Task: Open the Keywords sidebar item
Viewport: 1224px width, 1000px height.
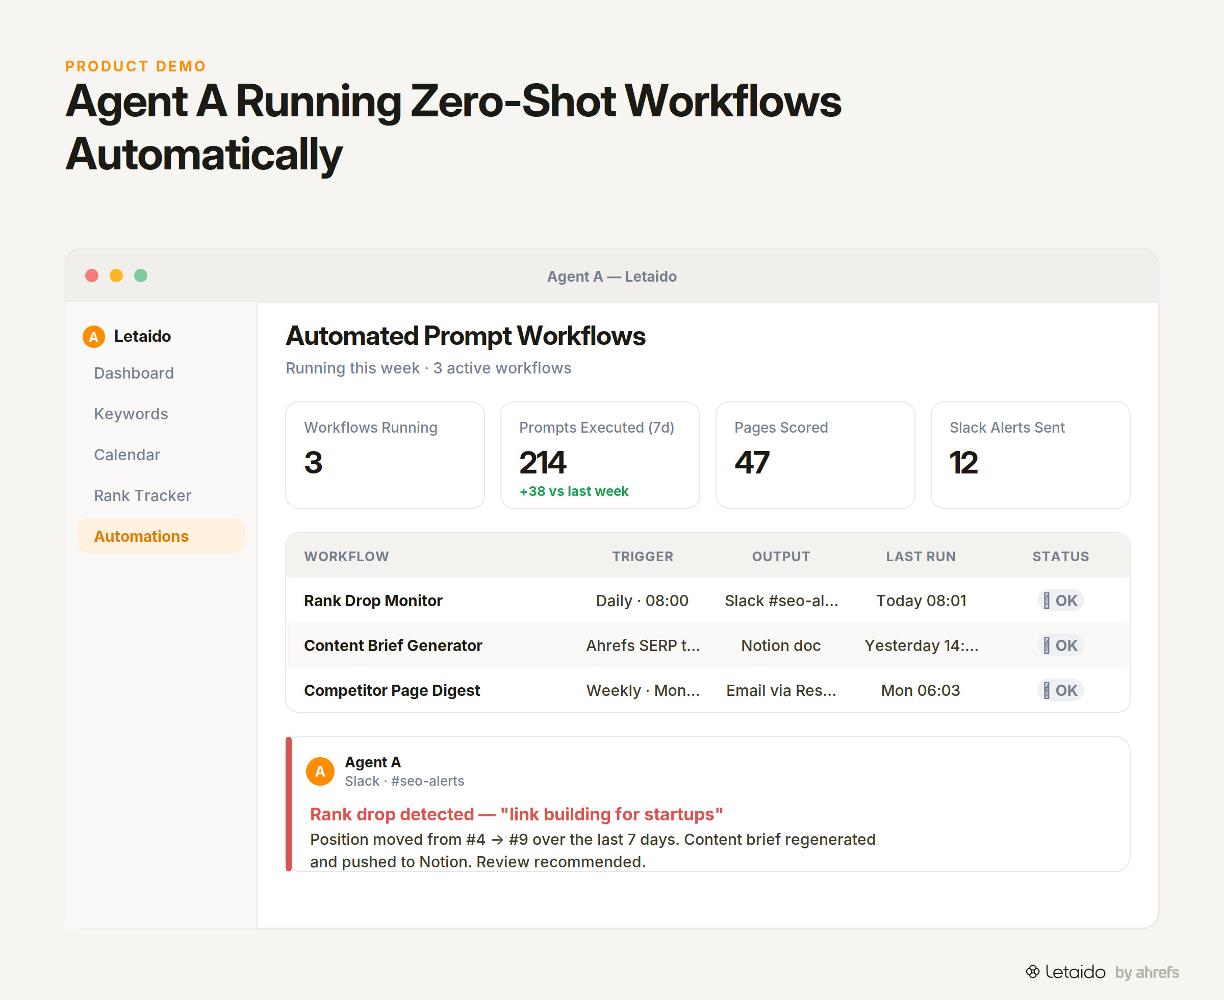Action: (x=161, y=414)
